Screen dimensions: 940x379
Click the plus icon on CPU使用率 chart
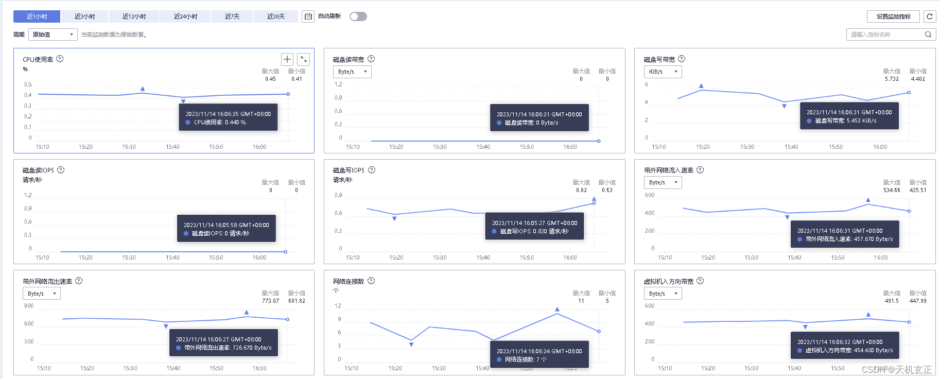click(x=287, y=59)
